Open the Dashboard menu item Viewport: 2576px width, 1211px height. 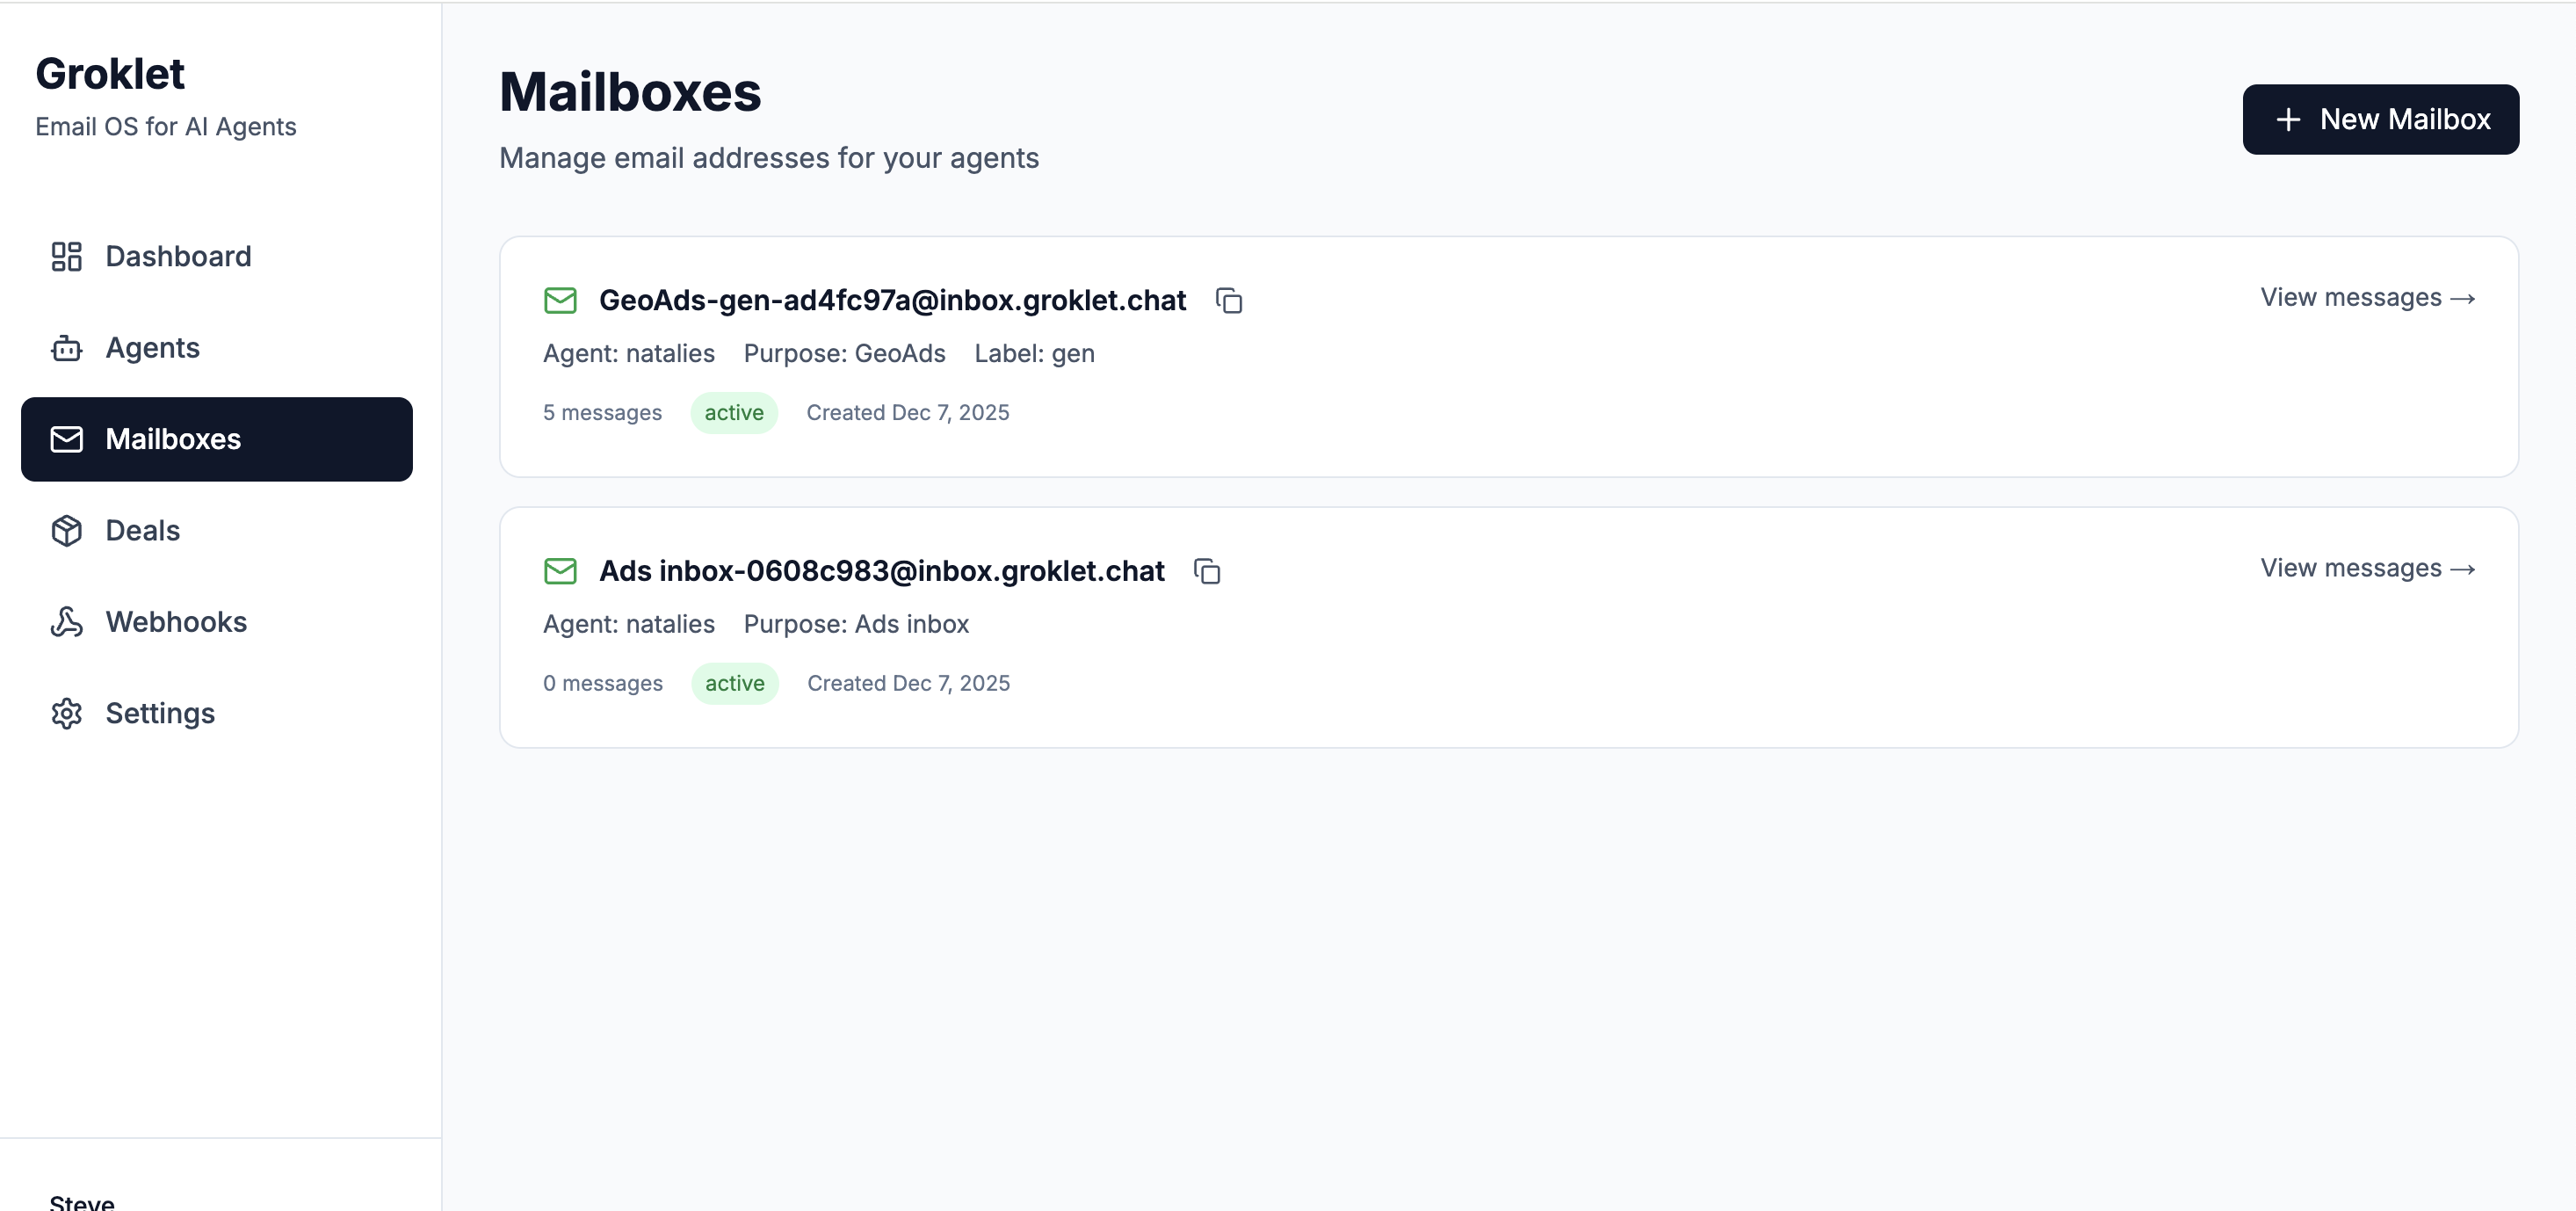[178, 256]
